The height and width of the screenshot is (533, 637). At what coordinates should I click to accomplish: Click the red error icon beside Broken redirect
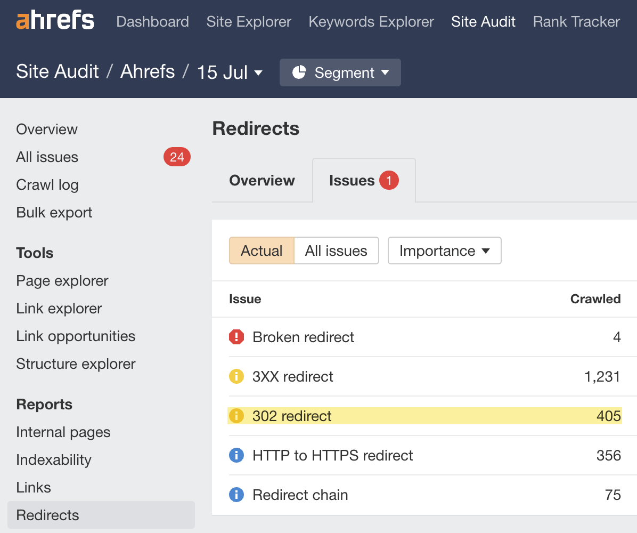pos(236,336)
